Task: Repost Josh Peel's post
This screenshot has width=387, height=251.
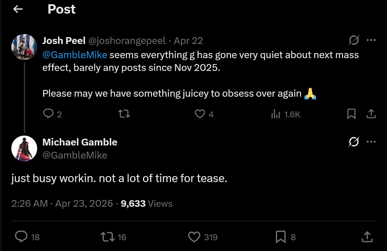Action: 124,114
